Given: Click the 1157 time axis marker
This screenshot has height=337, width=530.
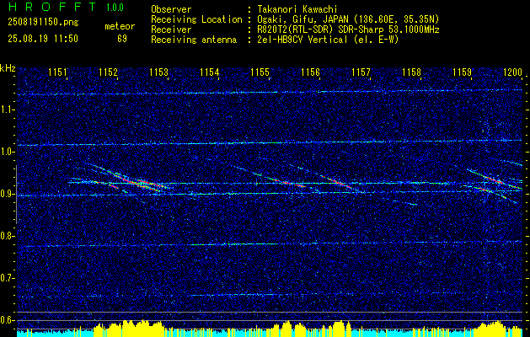Looking at the screenshot, I should pos(361,72).
